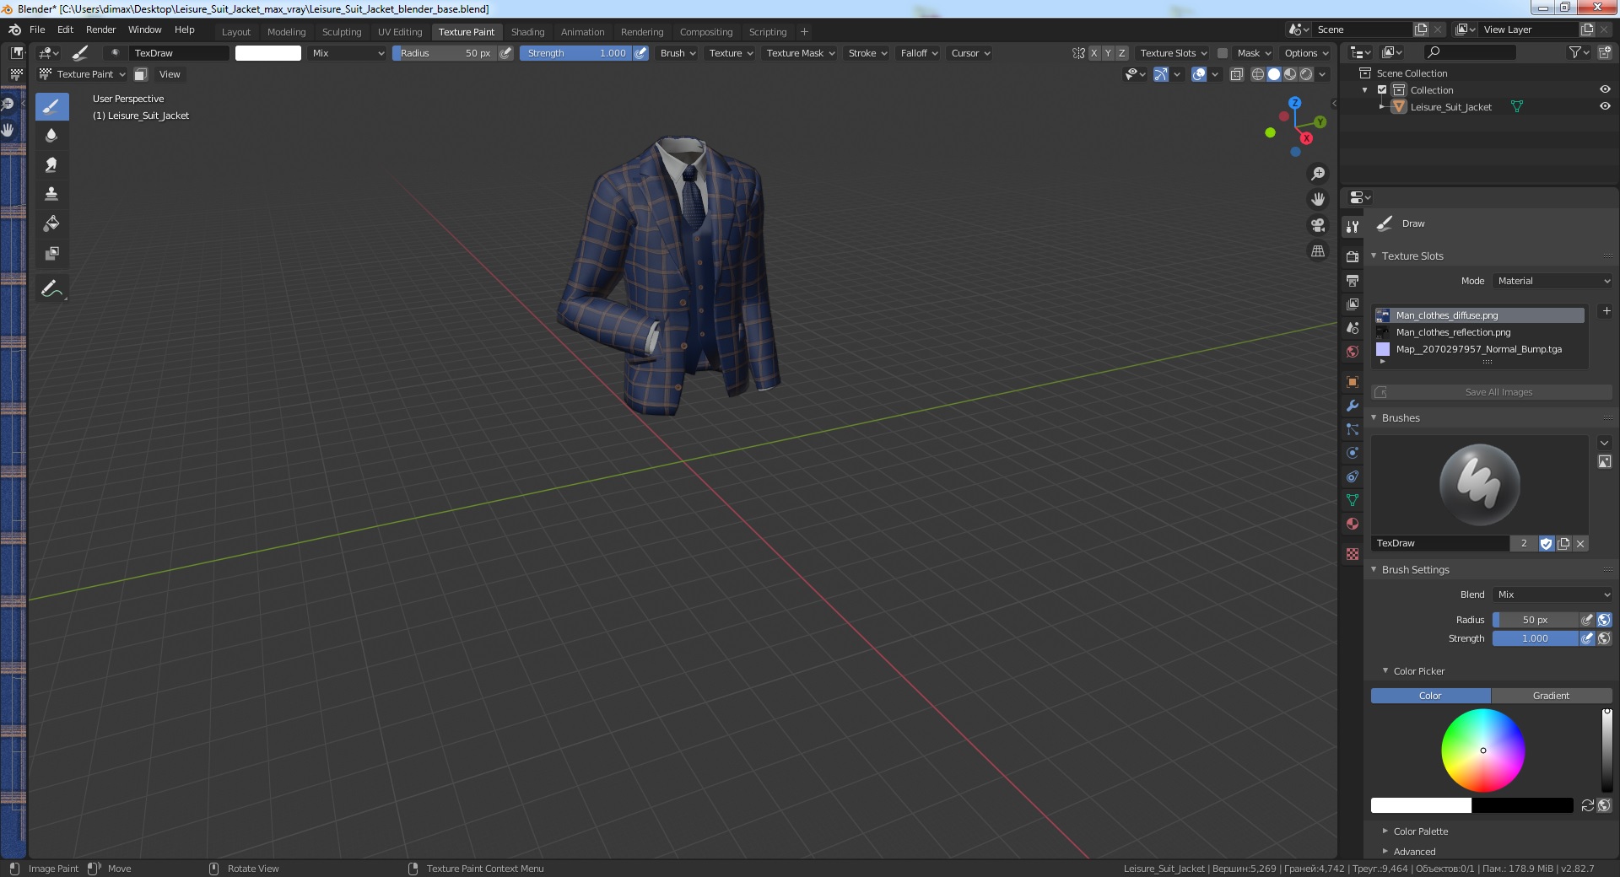Click the Strength slider in Brush Settings
The height and width of the screenshot is (877, 1620).
(x=1535, y=638)
